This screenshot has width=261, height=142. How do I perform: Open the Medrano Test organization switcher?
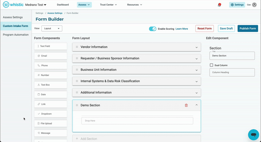click(36, 5)
